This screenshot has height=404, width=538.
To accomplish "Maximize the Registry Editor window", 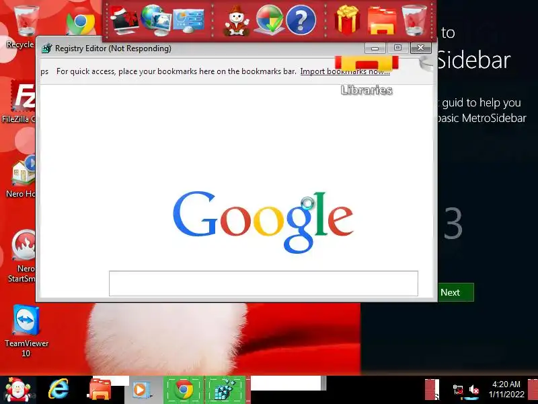I will tap(397, 48).
